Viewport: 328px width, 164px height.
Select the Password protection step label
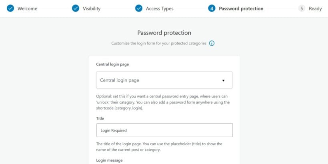[241, 8]
